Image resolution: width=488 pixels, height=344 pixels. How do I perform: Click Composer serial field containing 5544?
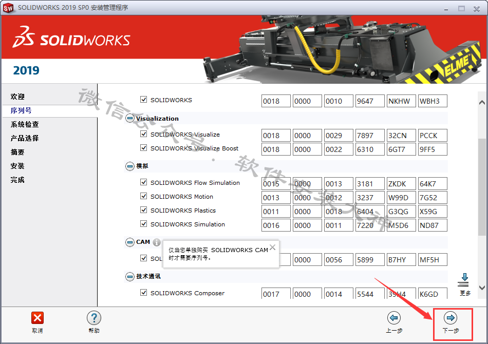coord(370,293)
